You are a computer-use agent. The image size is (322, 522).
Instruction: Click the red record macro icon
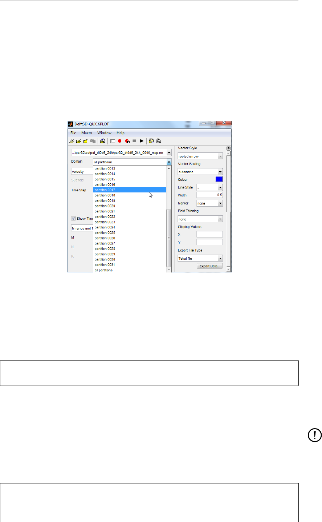(x=119, y=141)
